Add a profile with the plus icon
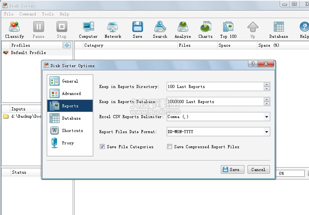309x215 pixels. (67, 45)
